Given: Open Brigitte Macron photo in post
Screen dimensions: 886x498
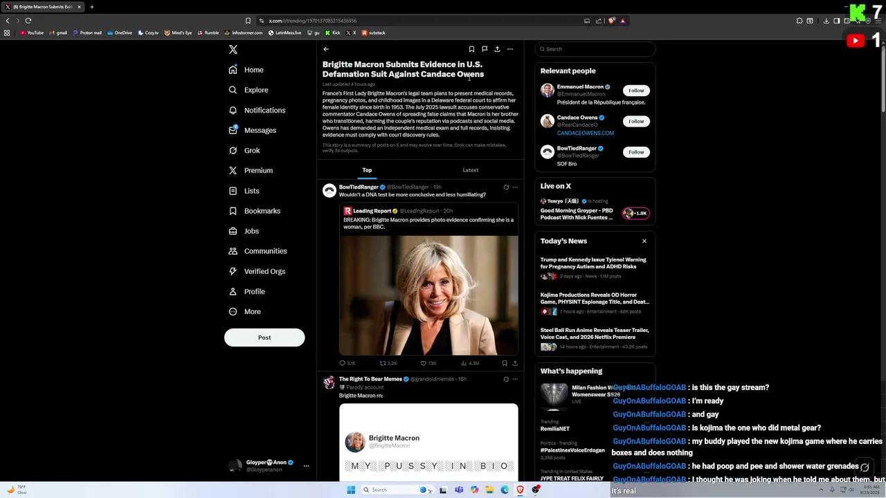Looking at the screenshot, I should click(428, 295).
